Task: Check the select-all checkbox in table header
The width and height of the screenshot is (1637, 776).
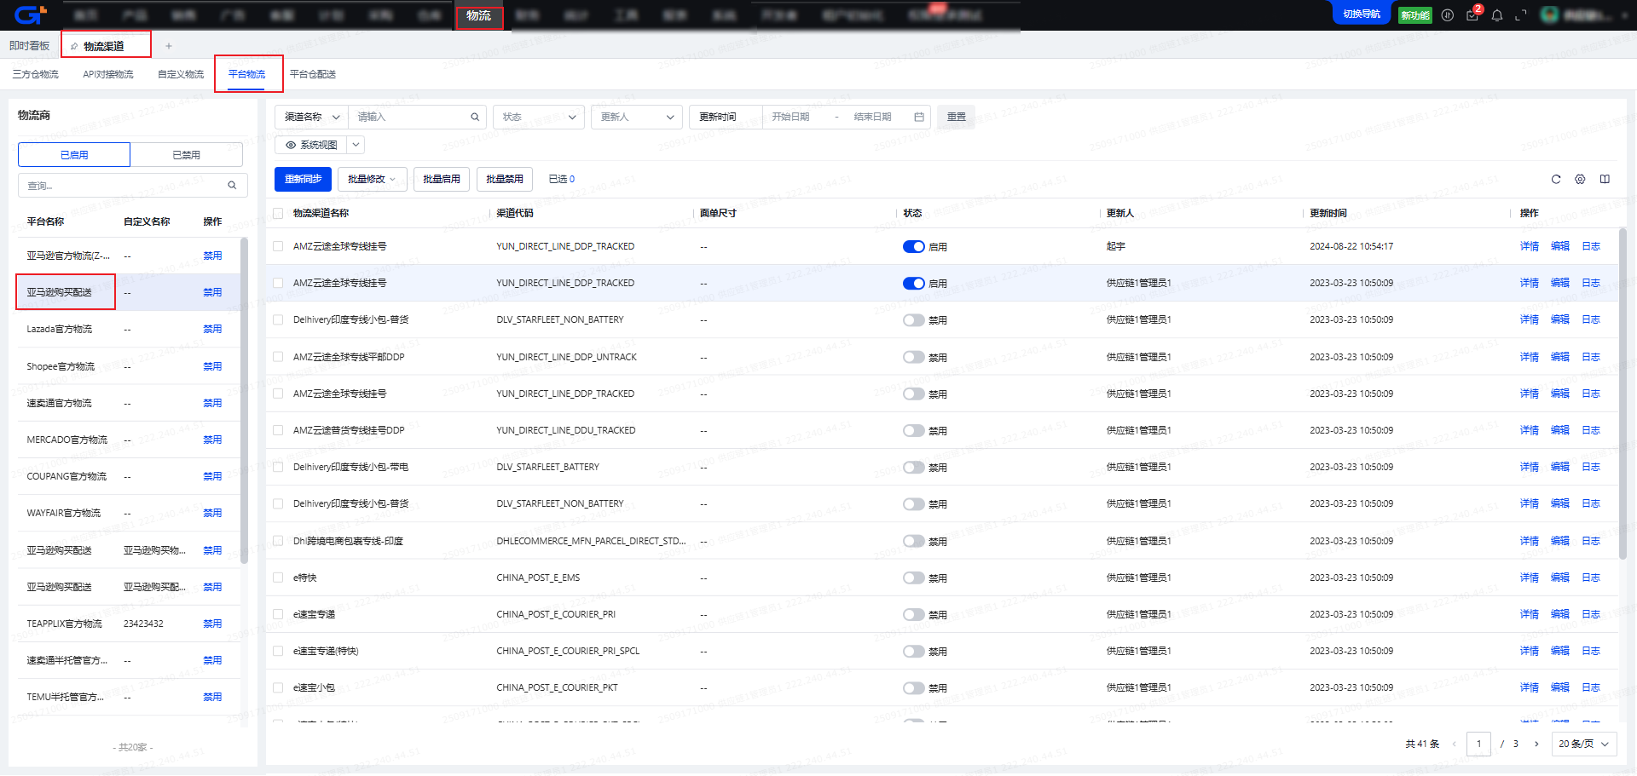Action: (278, 213)
